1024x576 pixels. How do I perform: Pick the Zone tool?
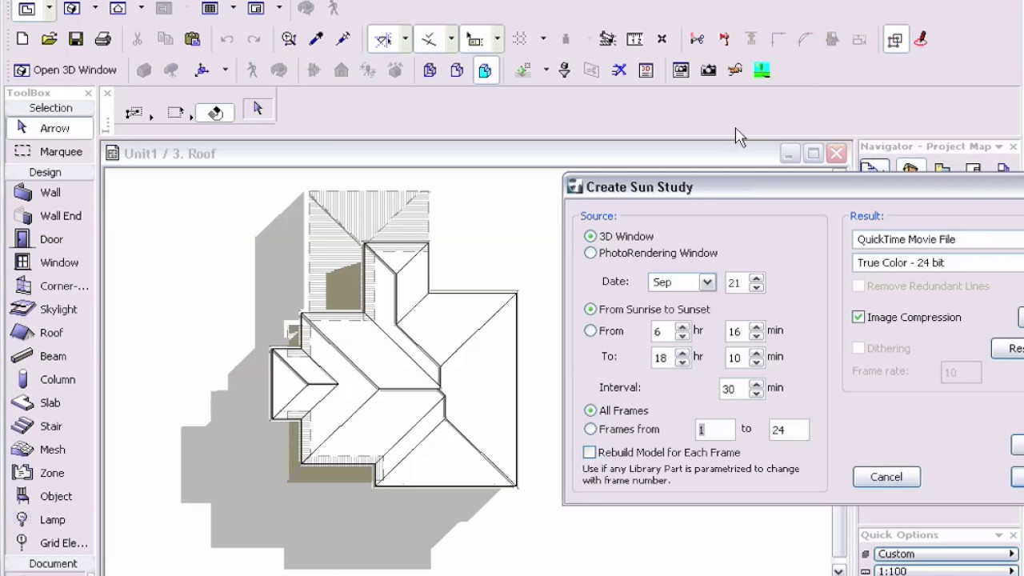[x=50, y=473]
